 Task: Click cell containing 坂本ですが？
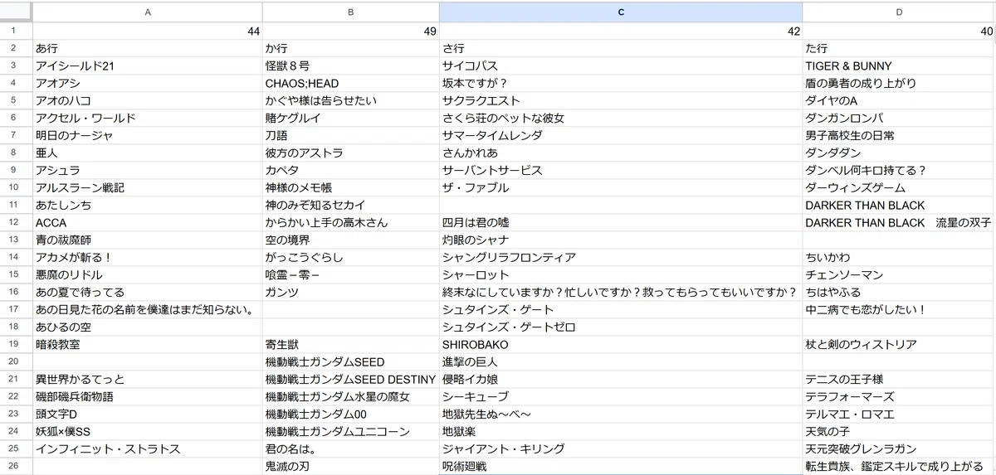[x=621, y=84]
